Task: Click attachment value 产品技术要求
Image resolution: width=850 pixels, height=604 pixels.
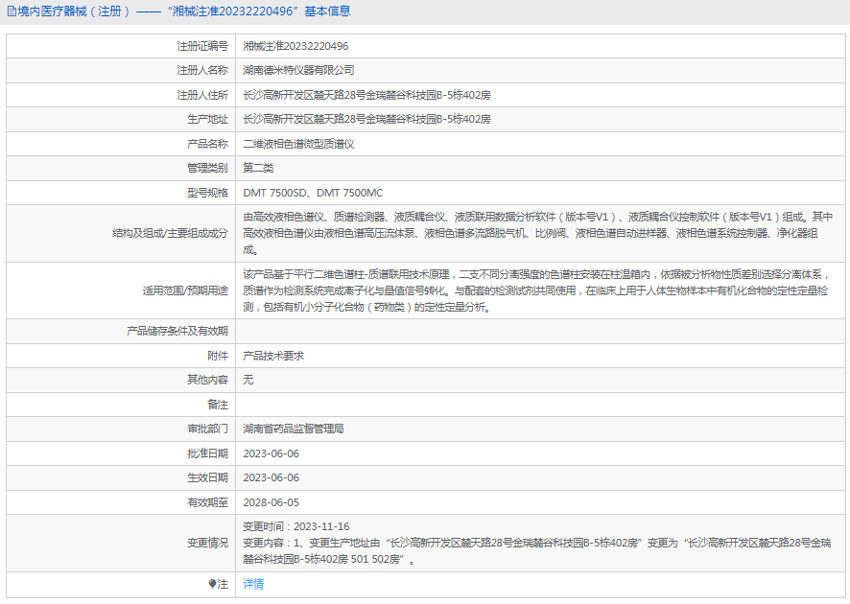Action: (x=273, y=356)
